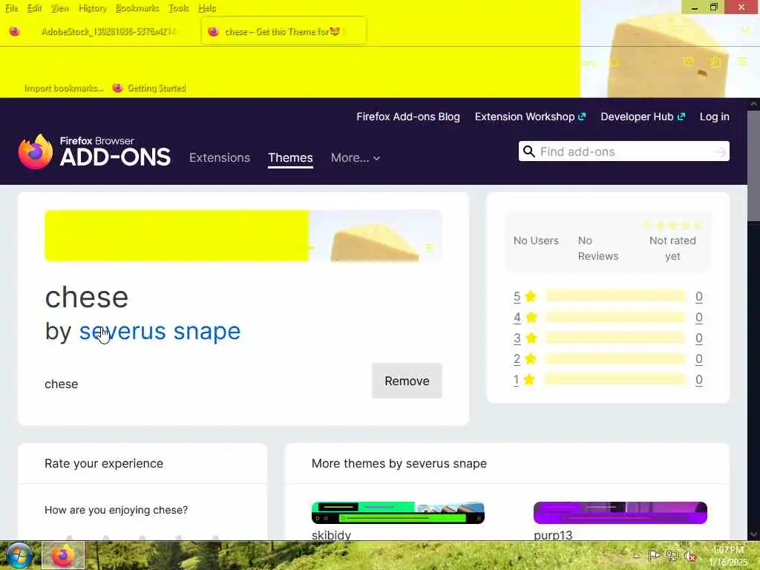Open Extension Workshop link
The image size is (760, 570).
click(530, 117)
